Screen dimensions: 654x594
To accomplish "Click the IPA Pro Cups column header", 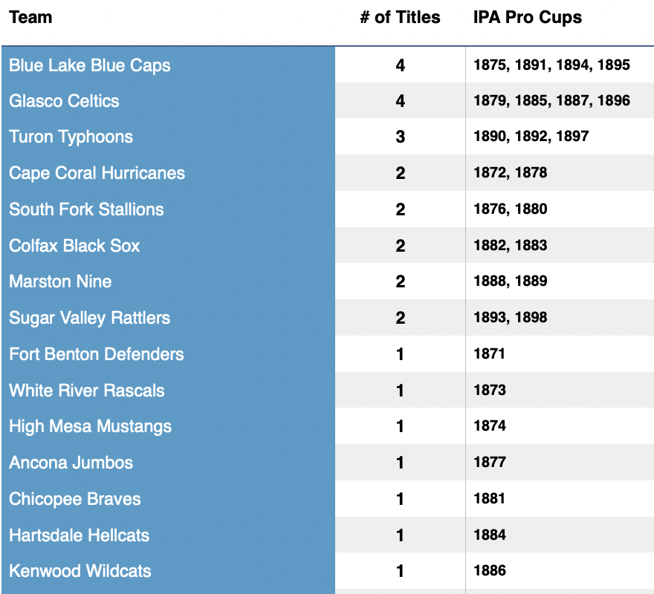I will pos(528,17).
